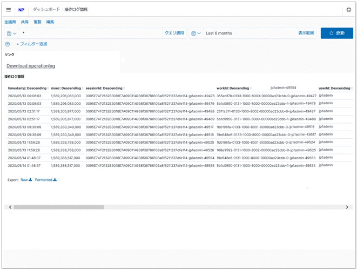
Task: Sort by the sessionId column
Action: [105, 88]
